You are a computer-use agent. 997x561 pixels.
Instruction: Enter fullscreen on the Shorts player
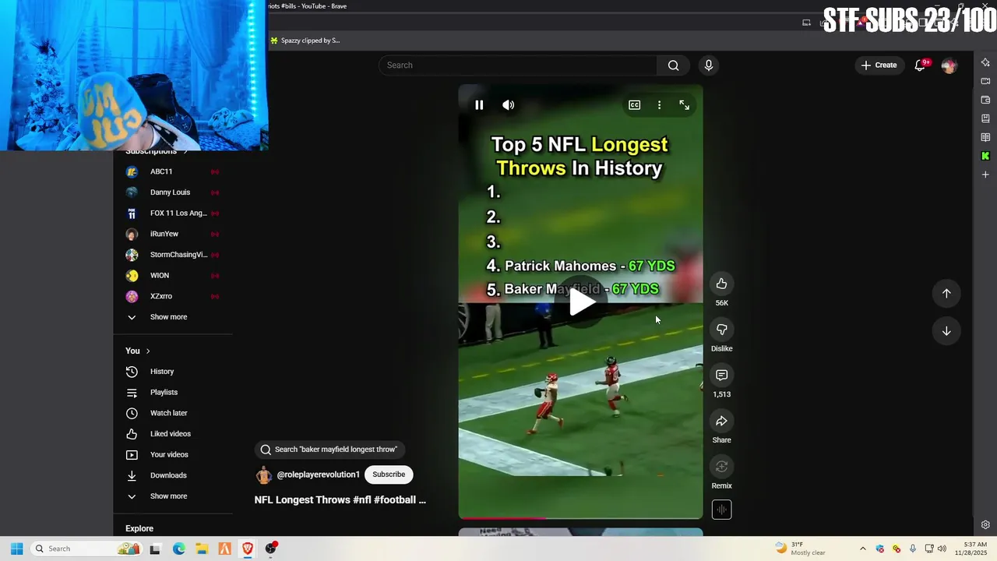coord(684,105)
